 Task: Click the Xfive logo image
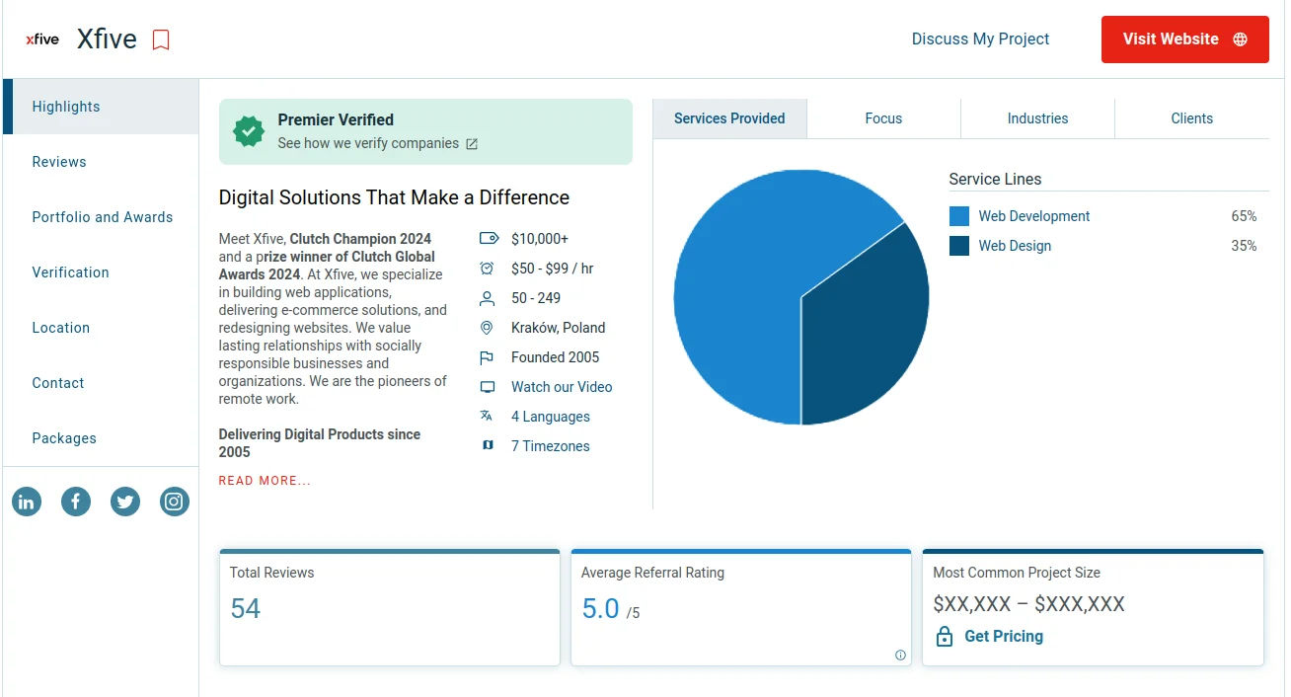(x=42, y=39)
